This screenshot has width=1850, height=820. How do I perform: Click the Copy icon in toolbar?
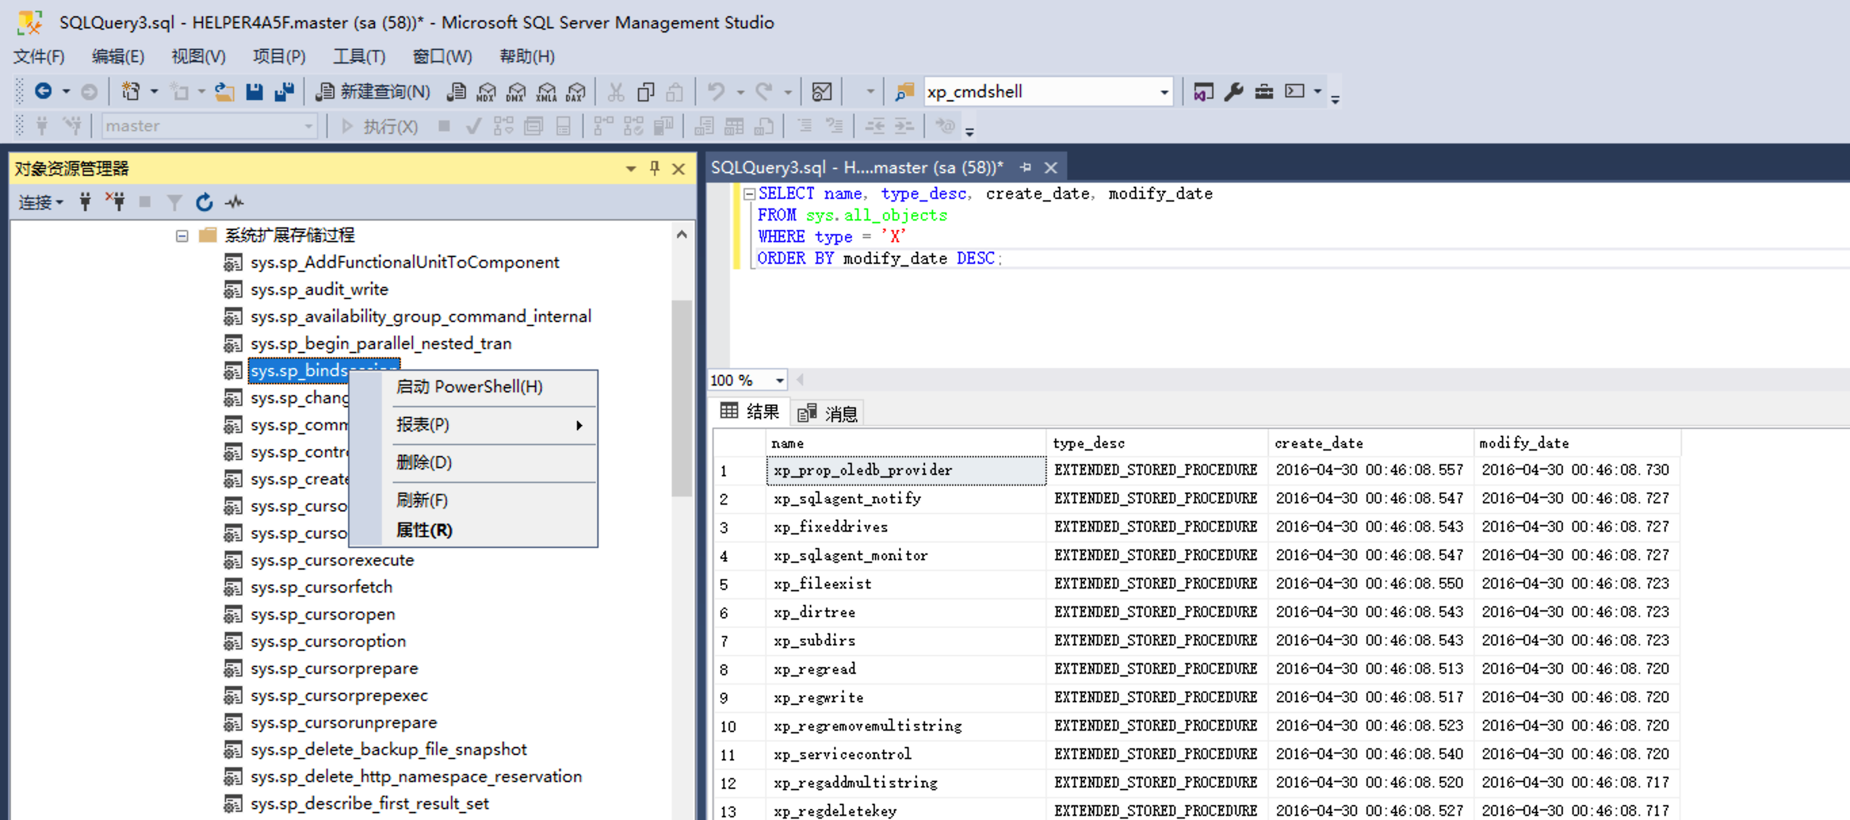click(645, 92)
